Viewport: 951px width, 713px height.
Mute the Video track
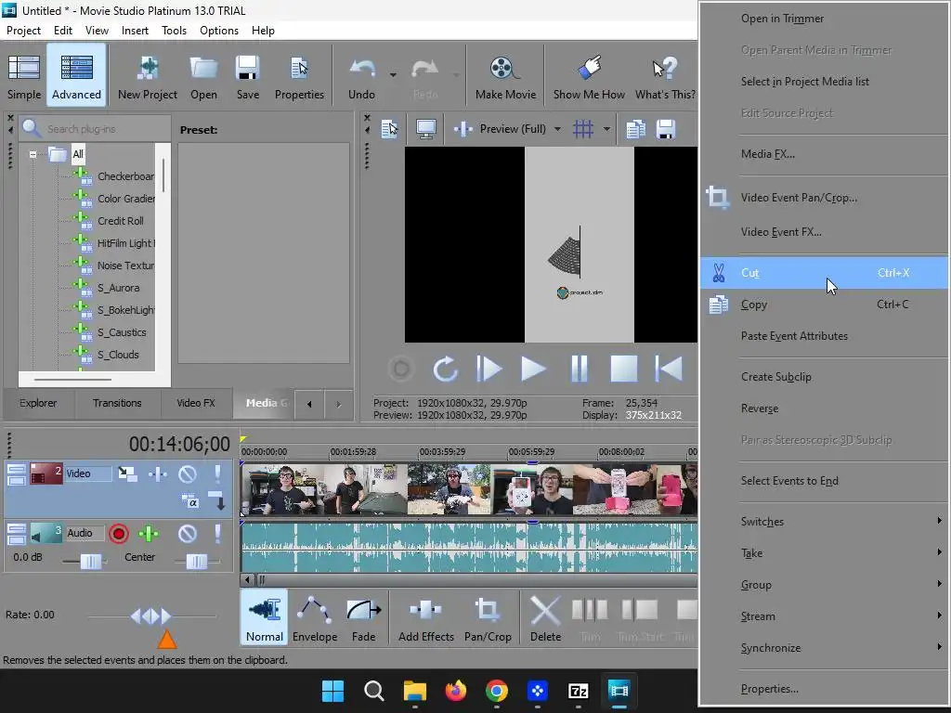(x=188, y=473)
